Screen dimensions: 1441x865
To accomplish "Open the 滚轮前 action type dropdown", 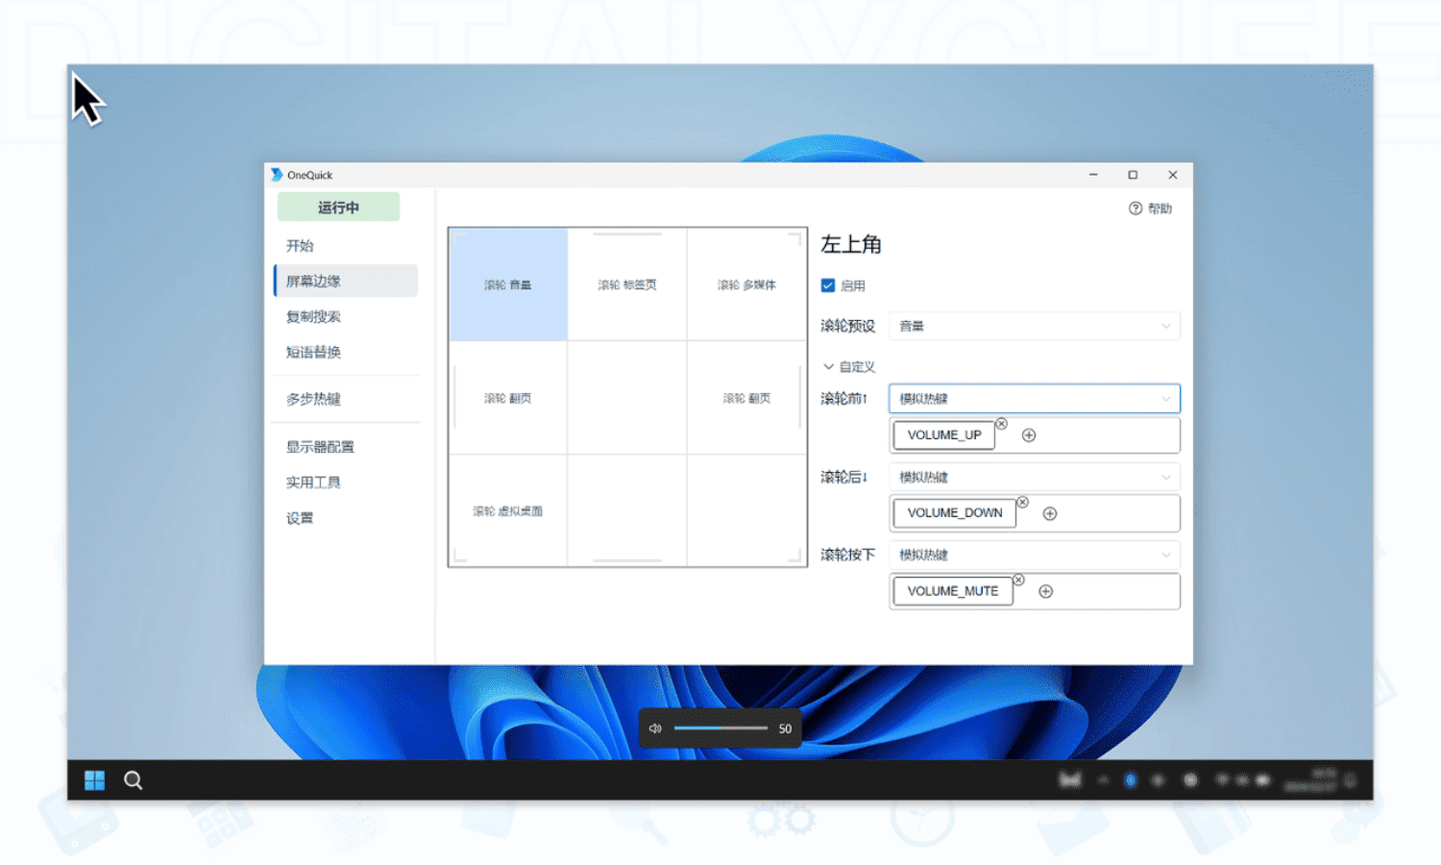I will (x=1034, y=399).
